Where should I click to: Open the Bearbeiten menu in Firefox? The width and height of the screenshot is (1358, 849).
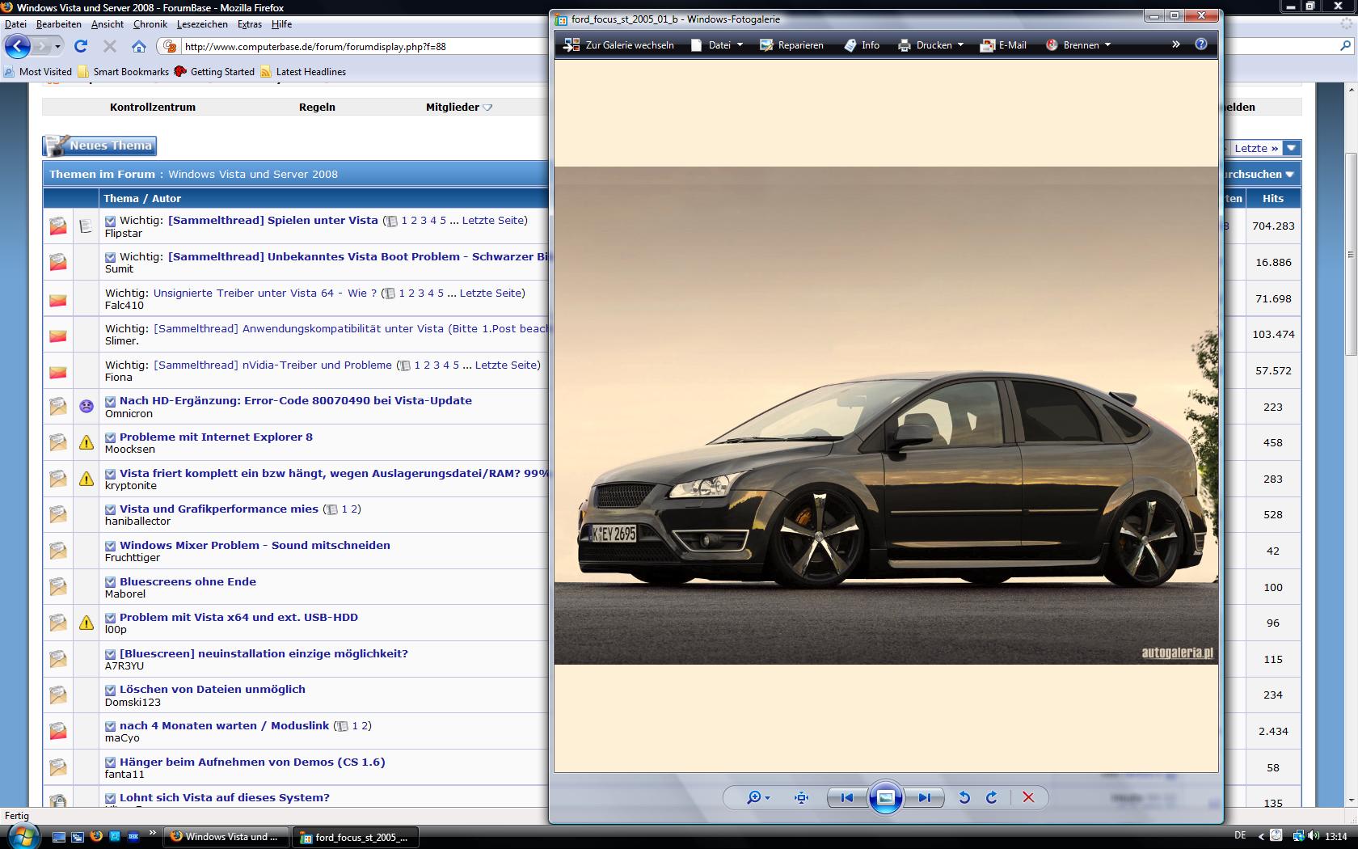coord(59,24)
